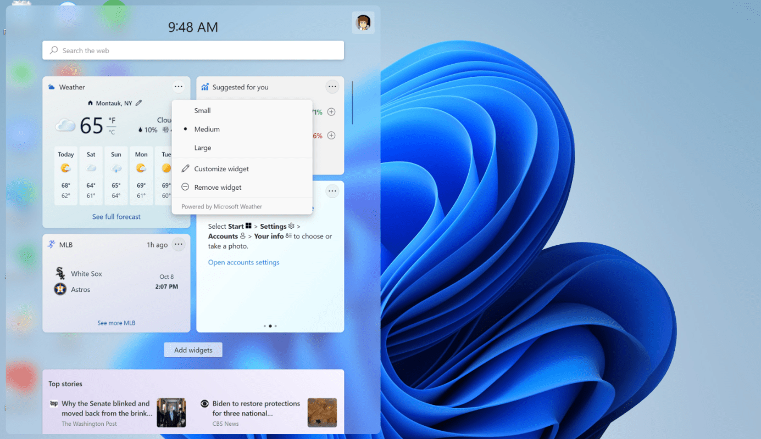
Task: Click the Weather cloud icon in header
Action: [51, 87]
